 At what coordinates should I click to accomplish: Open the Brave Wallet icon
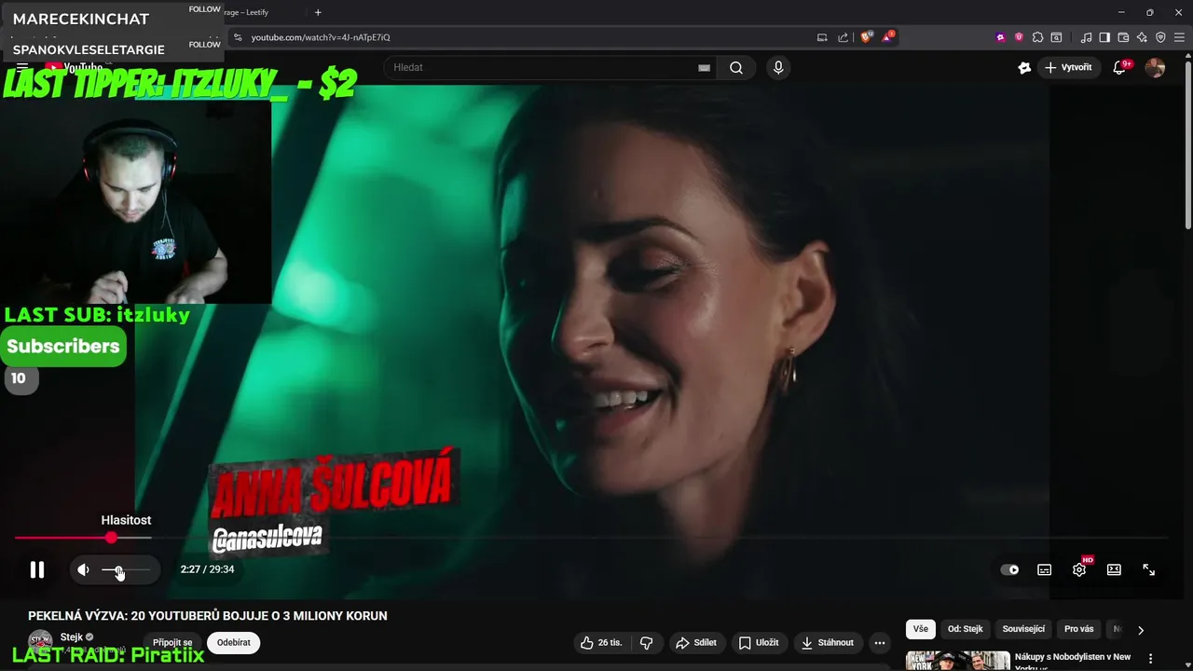click(x=1123, y=37)
